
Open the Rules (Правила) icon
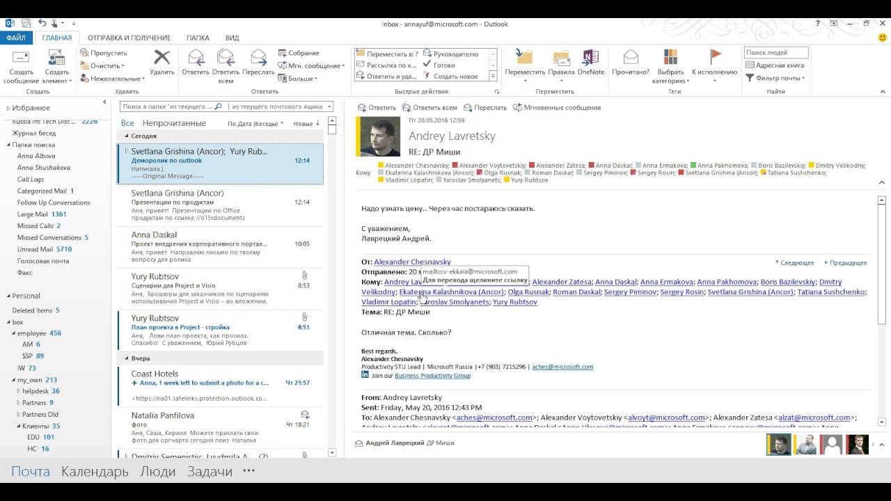click(x=561, y=58)
